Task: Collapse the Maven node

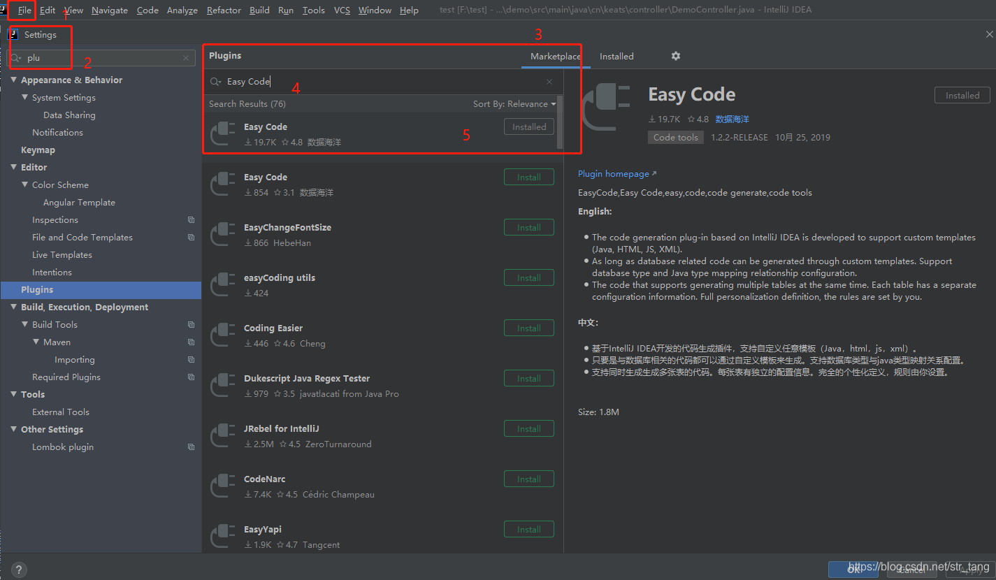Action: coord(36,342)
